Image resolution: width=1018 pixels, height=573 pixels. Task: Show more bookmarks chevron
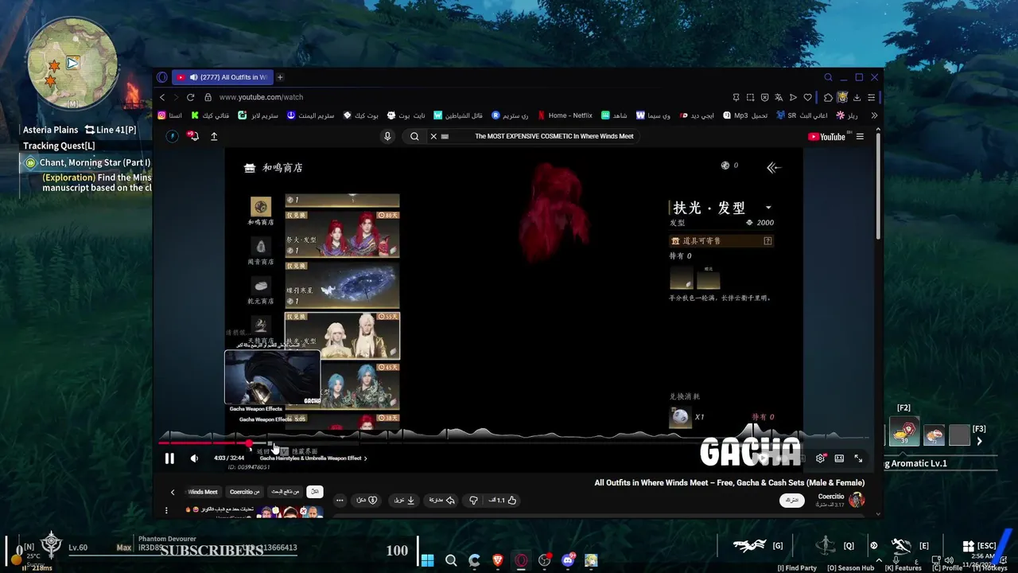pyautogui.click(x=874, y=115)
